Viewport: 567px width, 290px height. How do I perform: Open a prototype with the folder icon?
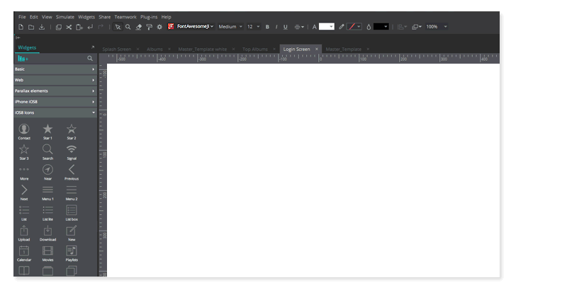click(31, 27)
